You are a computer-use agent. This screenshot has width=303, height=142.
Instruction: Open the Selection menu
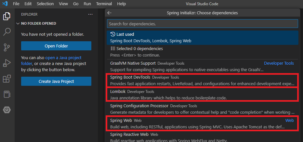tap(45, 4)
